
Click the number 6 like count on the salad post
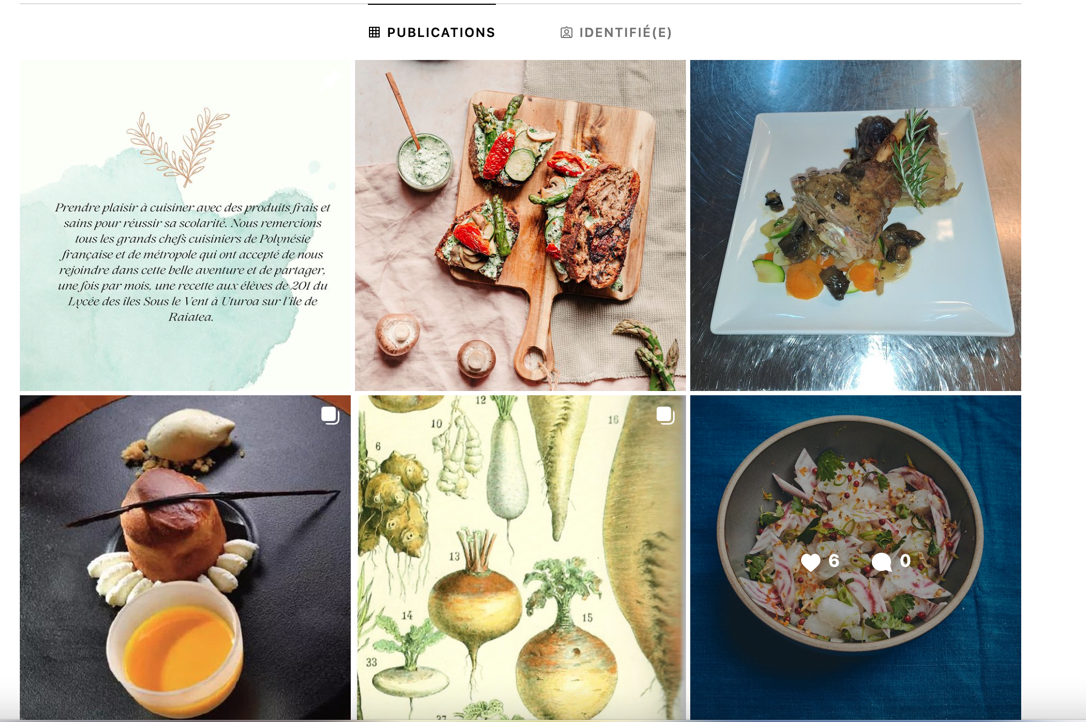pos(834,561)
